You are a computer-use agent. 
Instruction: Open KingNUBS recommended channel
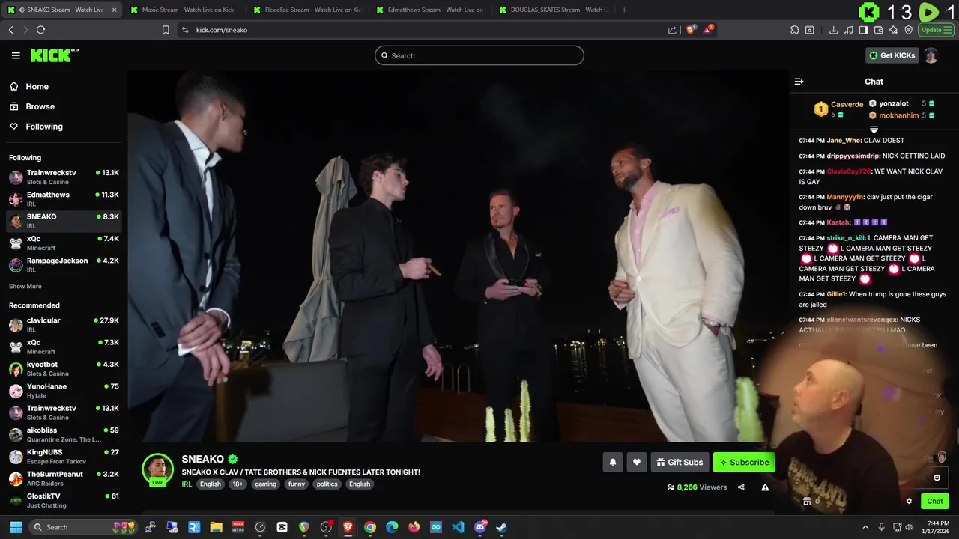coord(64,457)
